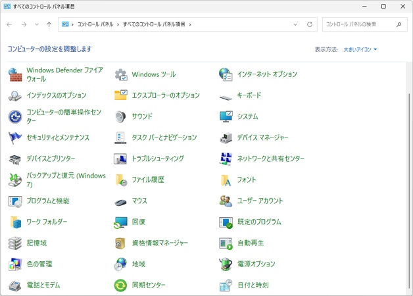
Task: Open インデックスのオプション icon
Action: click(x=15, y=95)
